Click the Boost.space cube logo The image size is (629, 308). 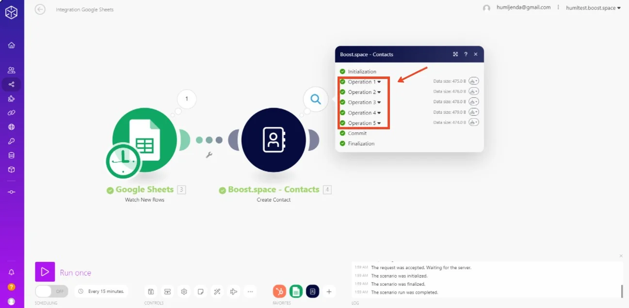[12, 13]
